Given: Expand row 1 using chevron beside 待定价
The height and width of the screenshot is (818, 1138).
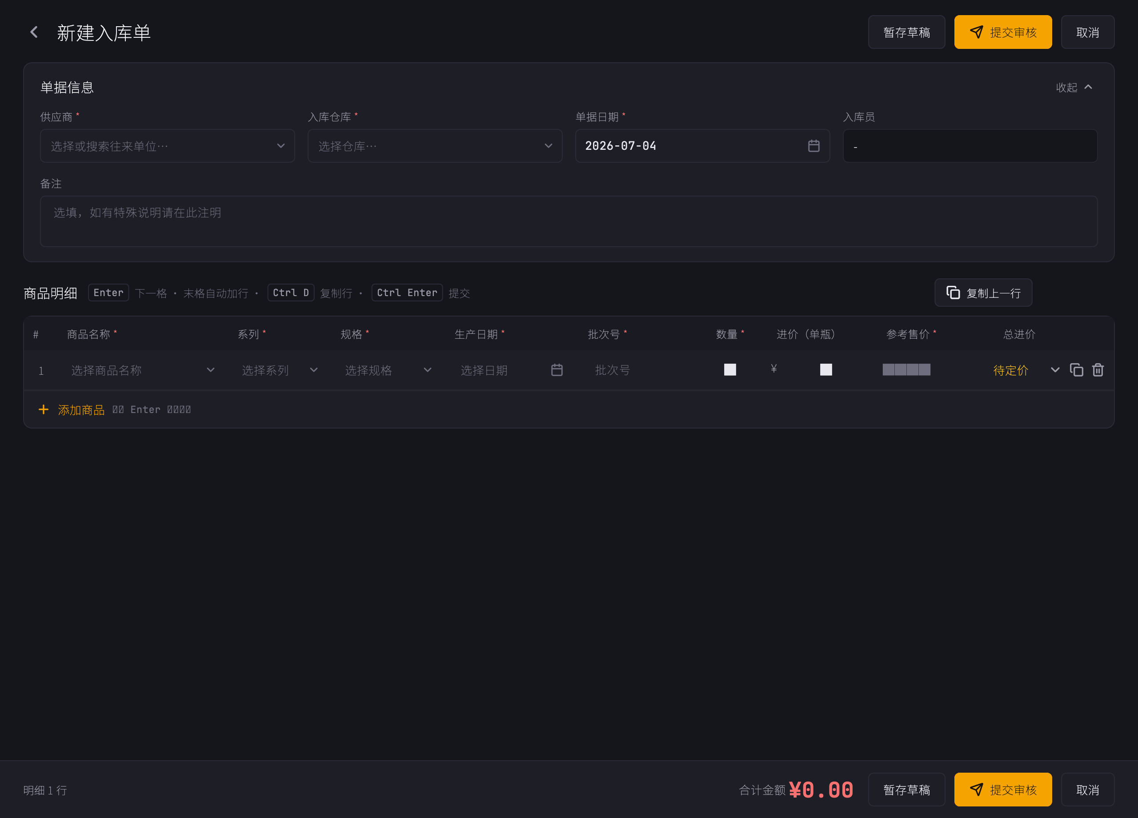Looking at the screenshot, I should tap(1055, 370).
